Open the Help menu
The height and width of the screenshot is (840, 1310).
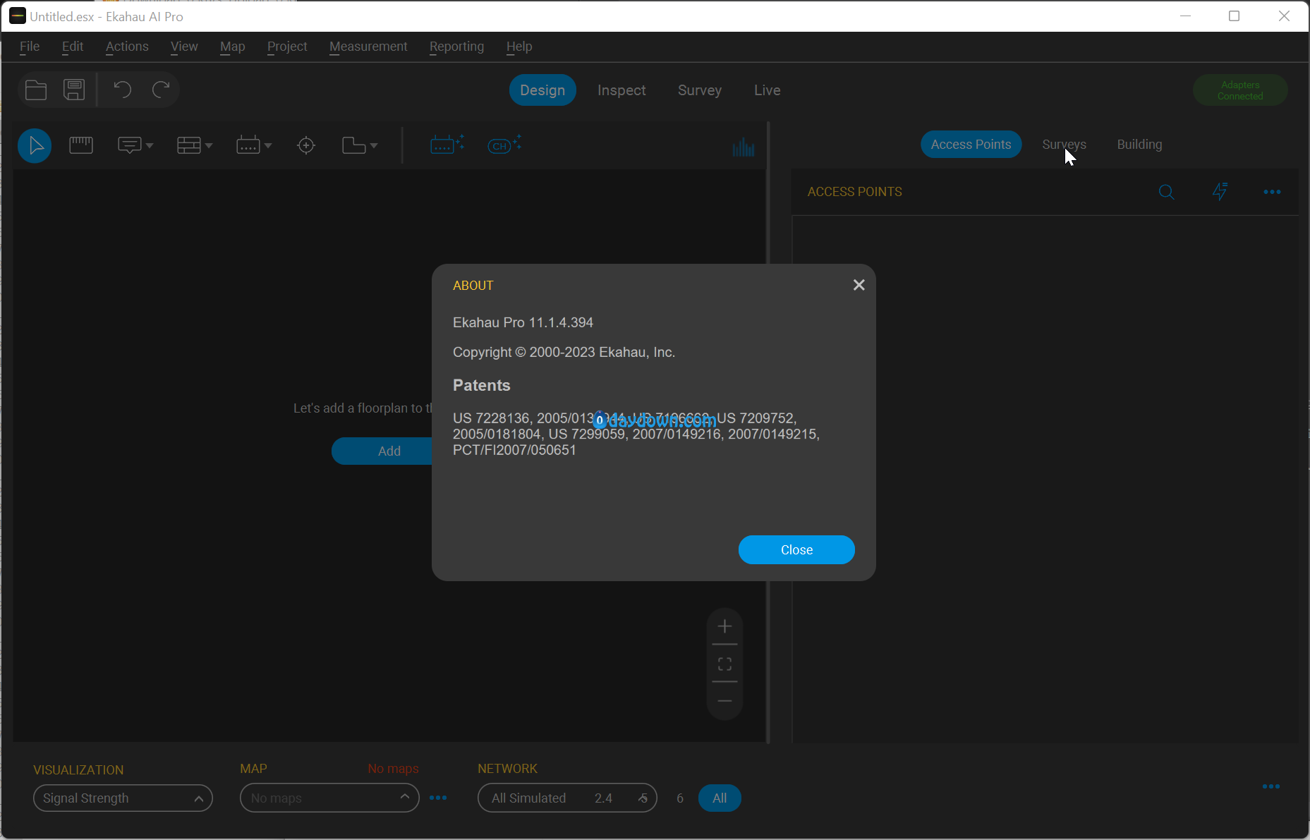click(x=519, y=47)
